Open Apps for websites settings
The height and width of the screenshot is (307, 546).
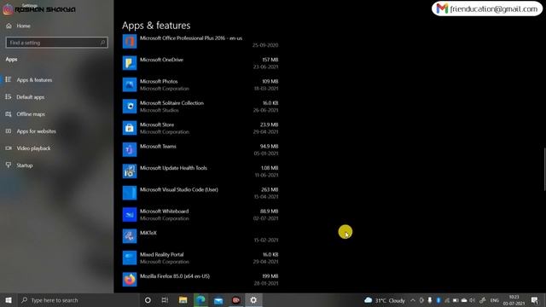click(36, 131)
